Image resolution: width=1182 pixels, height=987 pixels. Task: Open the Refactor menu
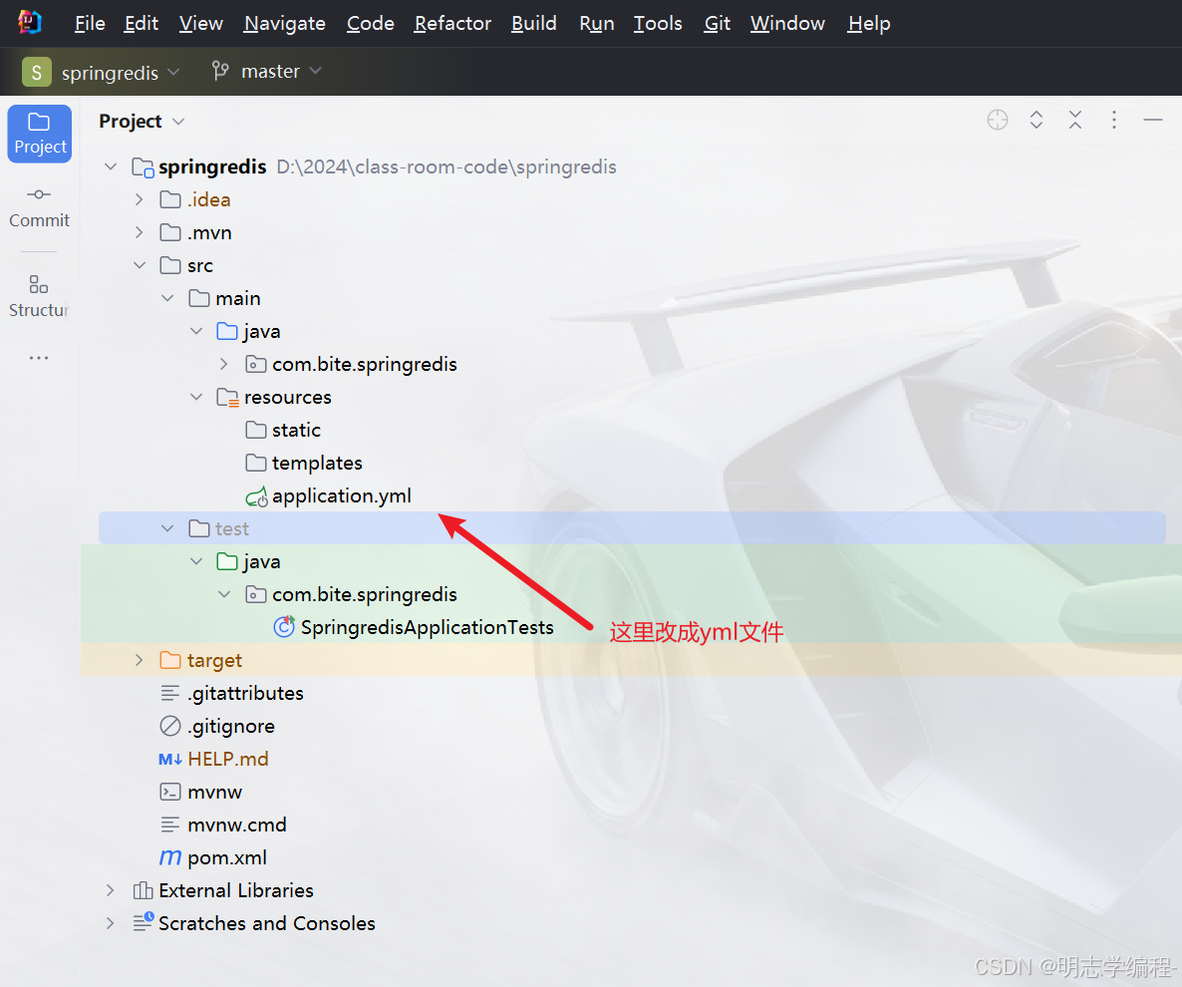click(x=452, y=23)
